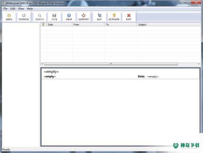Maximize the MBOX to CSV Wizard window

tap(188, 2)
